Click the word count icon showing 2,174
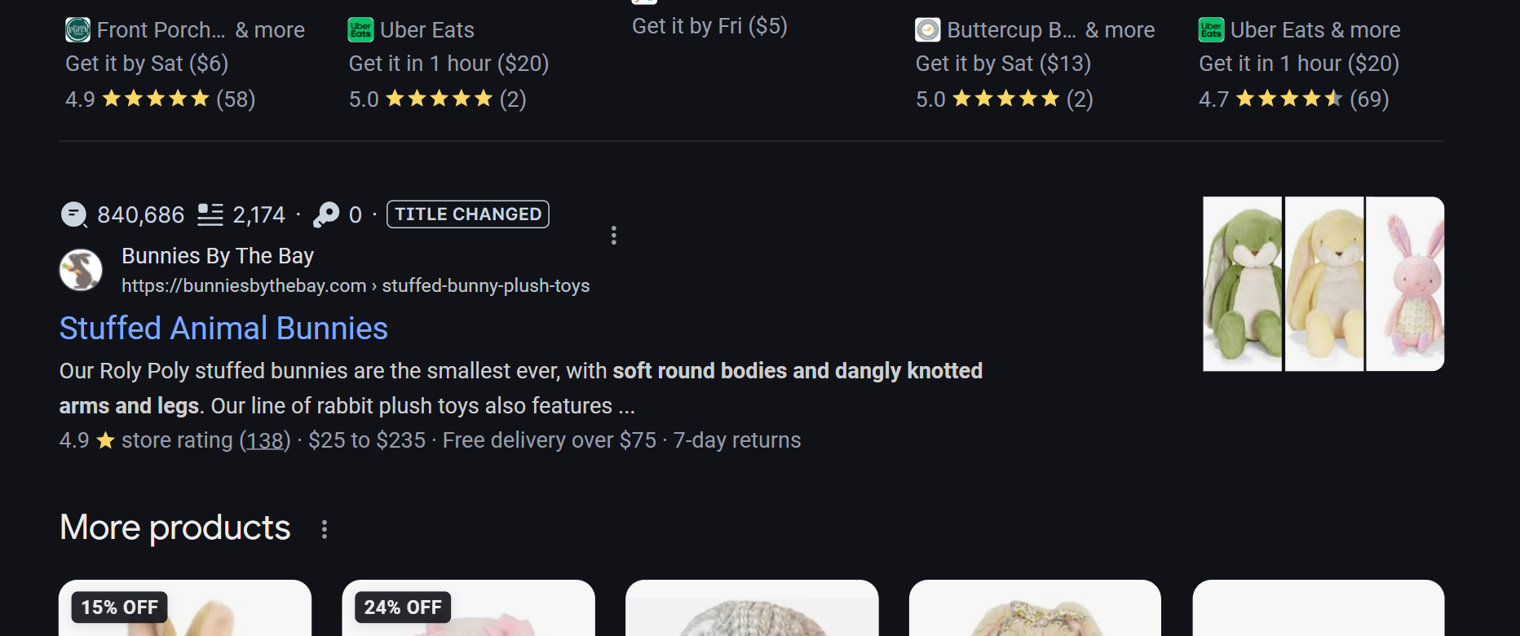This screenshot has width=1520, height=636. click(210, 214)
